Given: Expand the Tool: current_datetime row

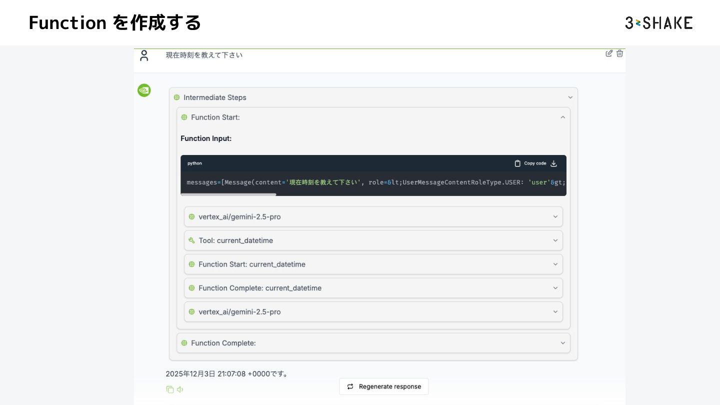Looking at the screenshot, I should point(373,240).
